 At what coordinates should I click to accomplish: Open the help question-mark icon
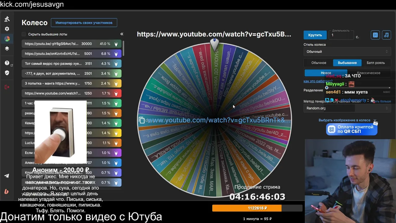coord(7,63)
